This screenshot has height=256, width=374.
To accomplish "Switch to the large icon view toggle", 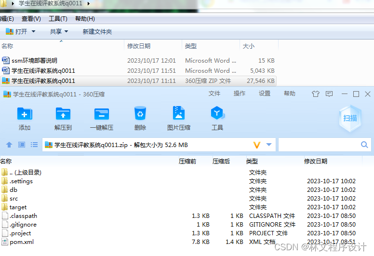I will [x=22, y=145].
